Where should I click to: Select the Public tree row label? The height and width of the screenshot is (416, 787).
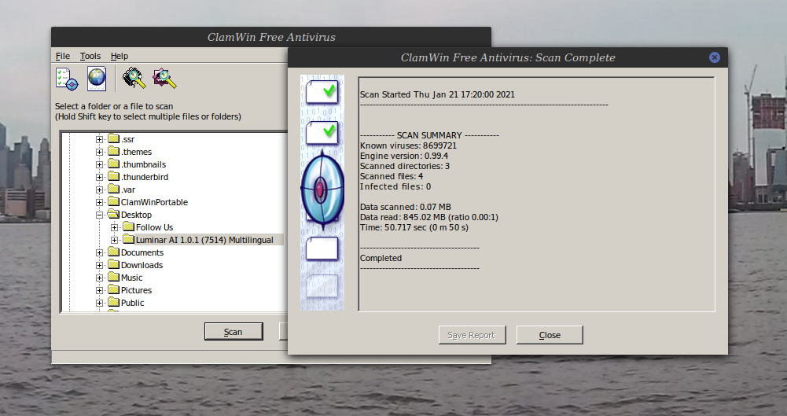pyautogui.click(x=133, y=303)
